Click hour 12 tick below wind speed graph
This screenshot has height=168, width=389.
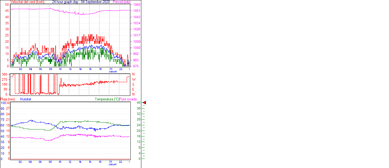(x=70, y=69)
